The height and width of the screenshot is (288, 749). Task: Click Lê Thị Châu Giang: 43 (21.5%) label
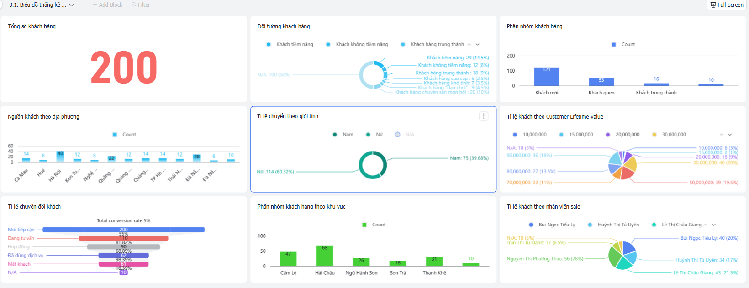coord(706,273)
